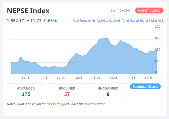Viewport: 169px width, 119px height.
Task: Click the Dec 7 date timestamp
Action: 114,11
